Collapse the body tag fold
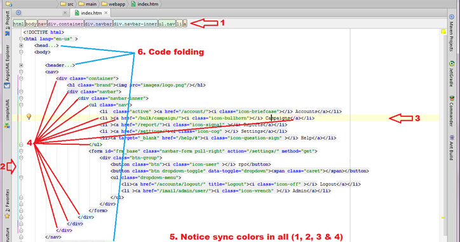 click(21, 52)
